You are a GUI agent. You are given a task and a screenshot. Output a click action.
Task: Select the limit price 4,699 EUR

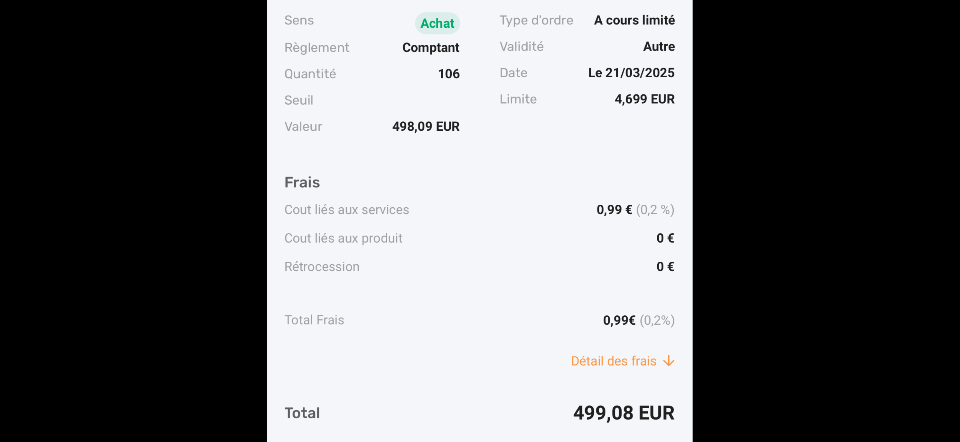(x=645, y=99)
